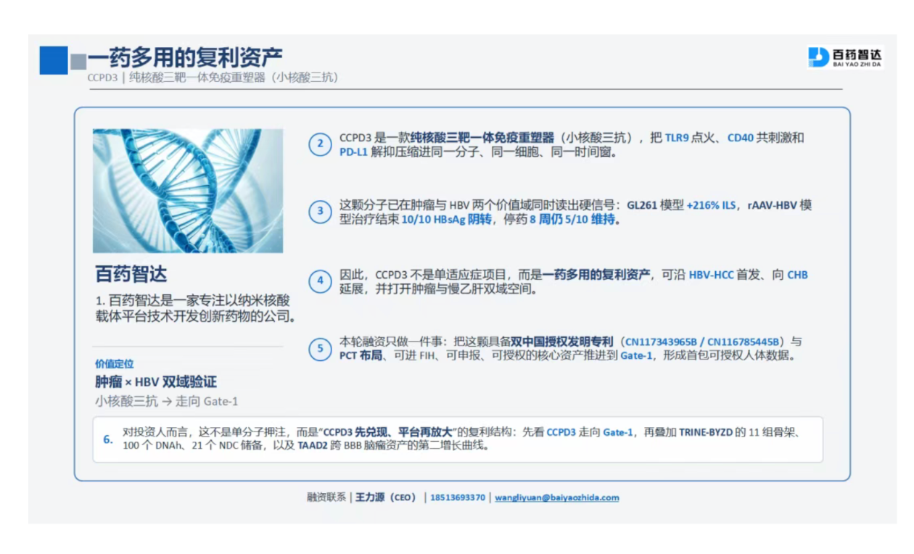Click the slide title 一药多用的复利资产
The height and width of the screenshot is (554, 914).
[186, 57]
